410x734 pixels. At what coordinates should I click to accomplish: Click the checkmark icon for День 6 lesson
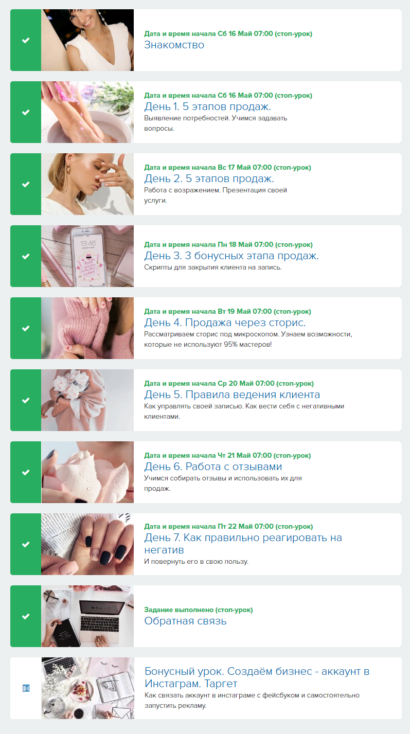(x=26, y=472)
